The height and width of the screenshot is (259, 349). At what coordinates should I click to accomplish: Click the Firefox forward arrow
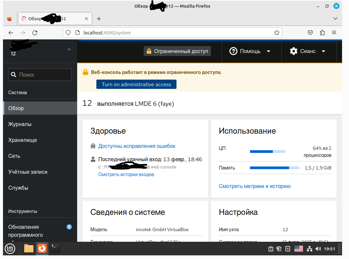tap(23, 33)
